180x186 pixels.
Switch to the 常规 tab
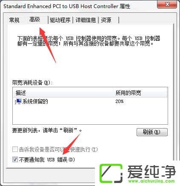[x=14, y=20]
